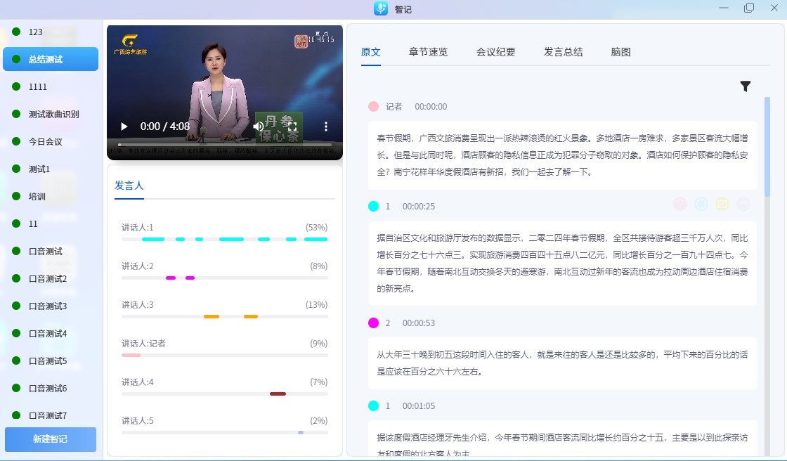This screenshot has width=787, height=461.
Task: Click the paragraph starting 春节假期，广西文旅消费
Action: [x=562, y=155]
